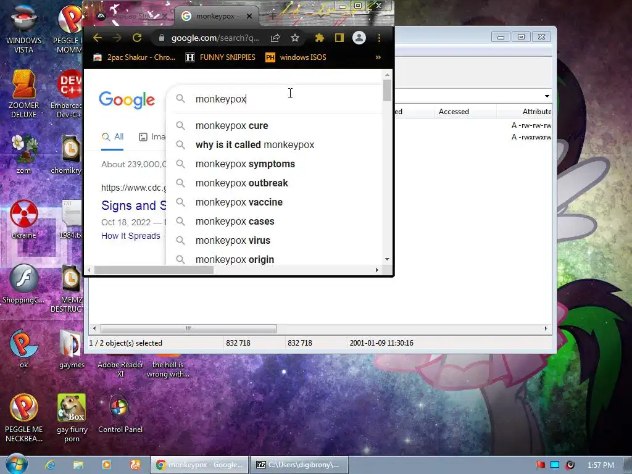Switch to the monkeypox - Google taskbar window

tap(199, 465)
